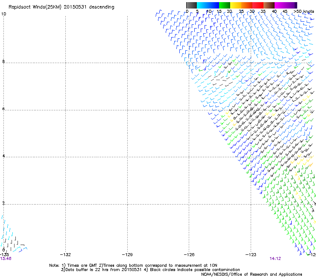The image size is (316, 277).
Task: Select the orange 25-30 knots color segment
Action: (247, 5)
